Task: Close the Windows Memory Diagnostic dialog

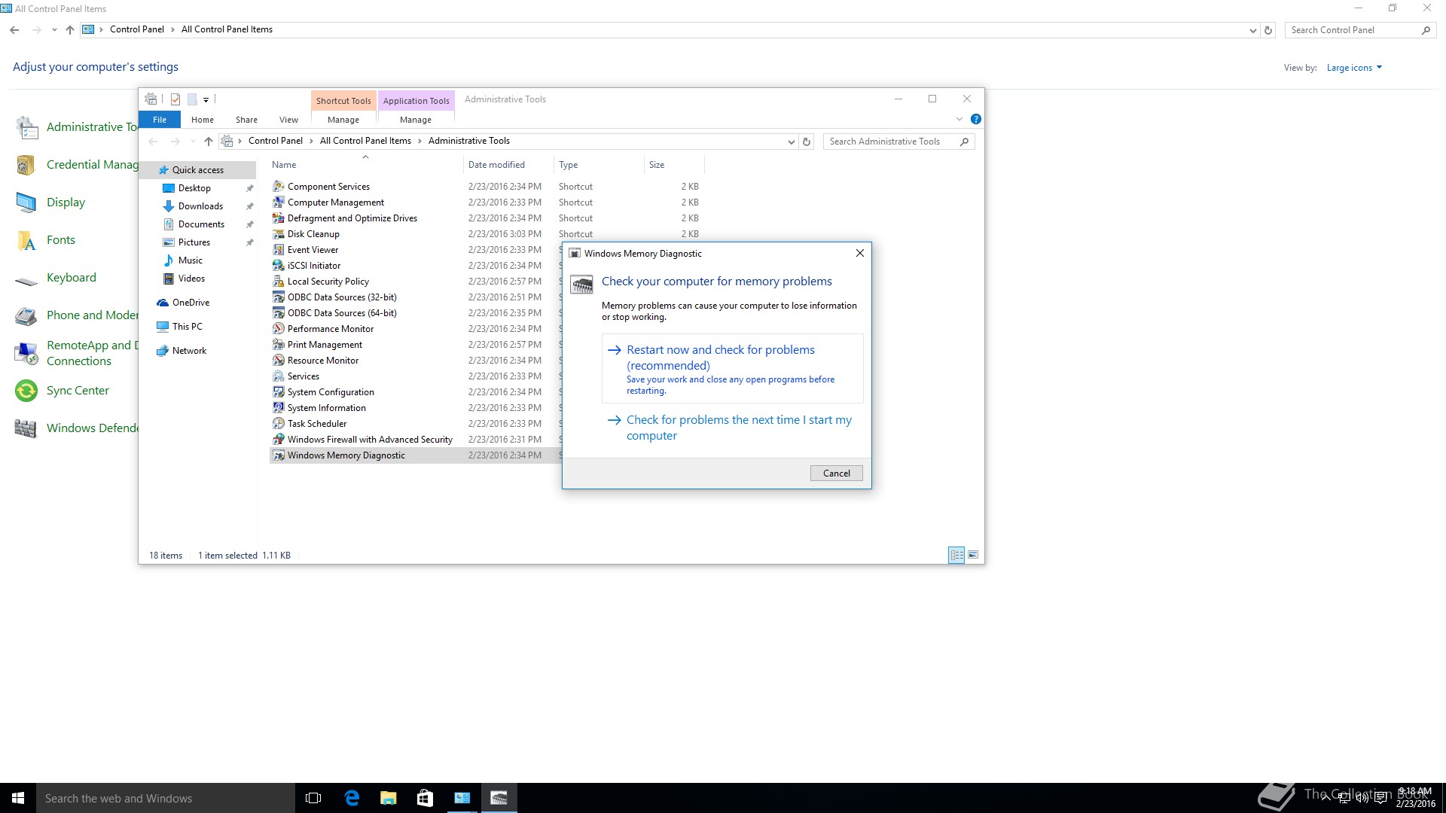Action: tap(859, 253)
